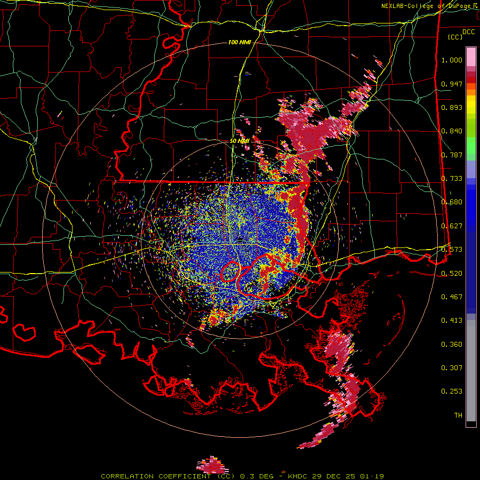The width and height of the screenshot is (480, 480).
Task: Click the DCC [CC] legend heading
Action: 461,34
